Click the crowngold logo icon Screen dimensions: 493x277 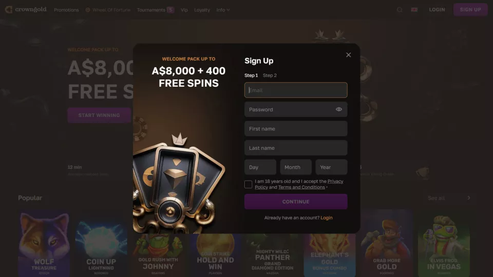tap(9, 9)
